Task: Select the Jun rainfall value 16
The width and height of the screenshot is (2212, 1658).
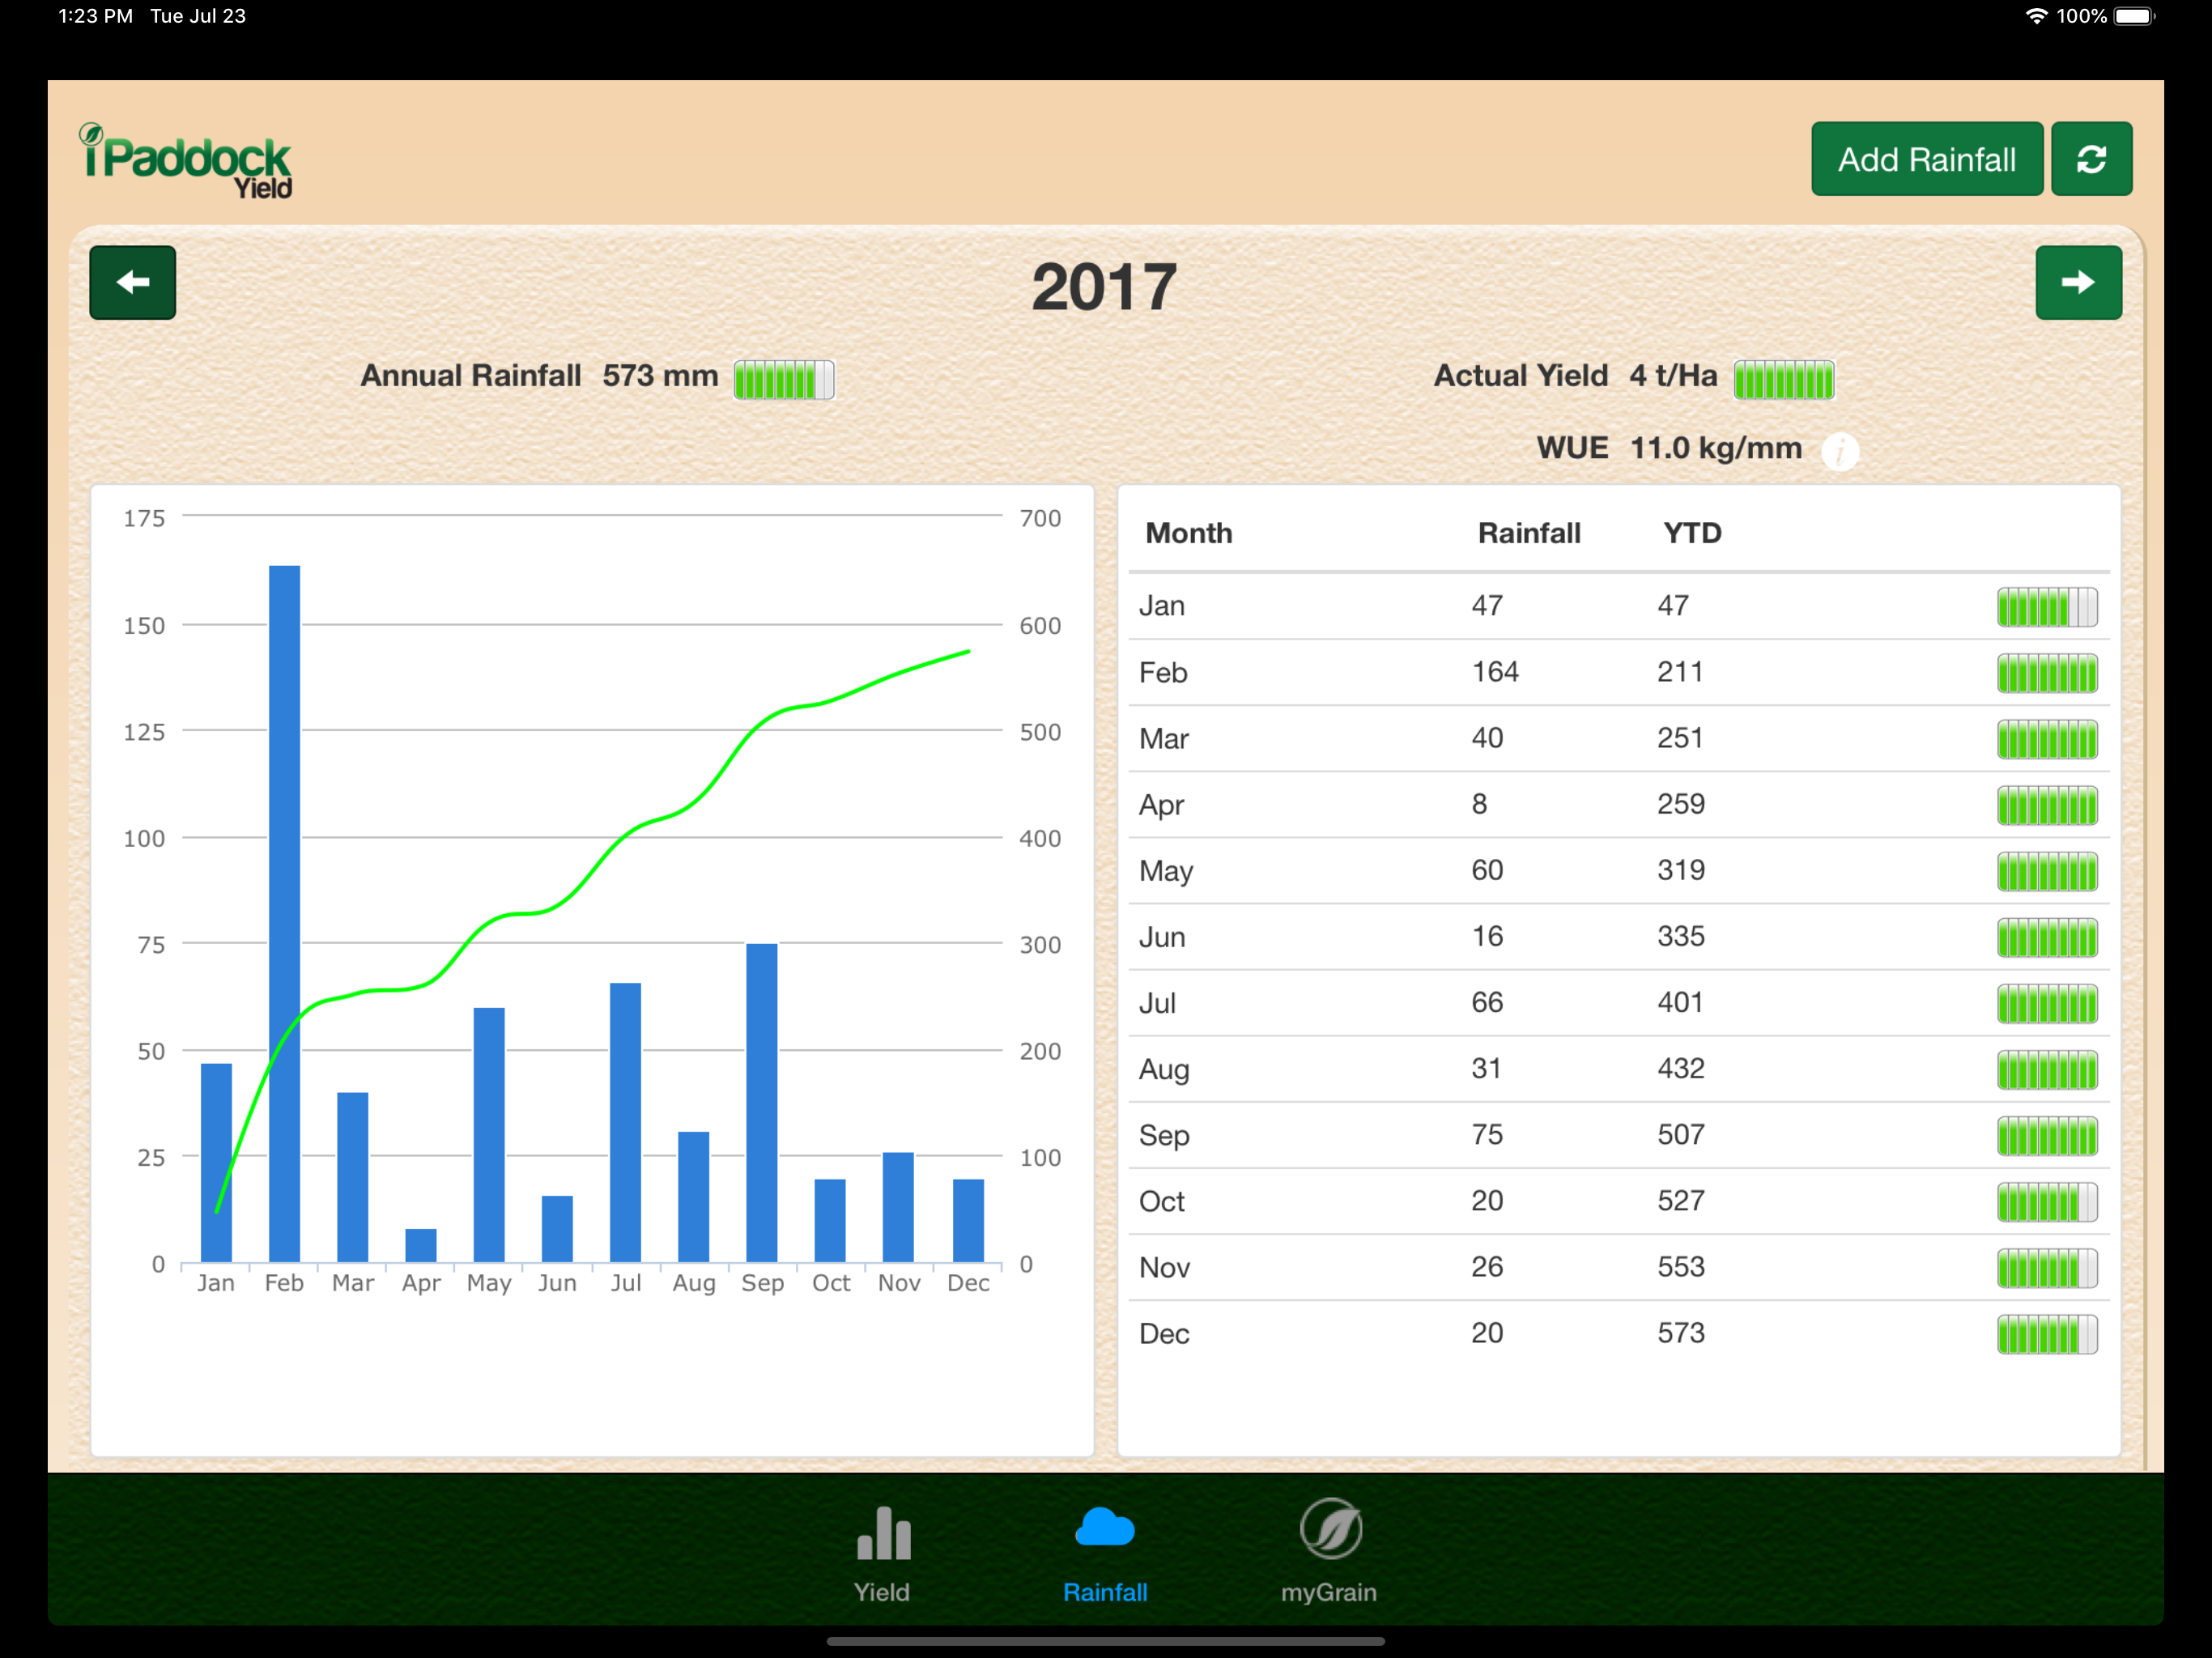Action: click(x=1487, y=936)
